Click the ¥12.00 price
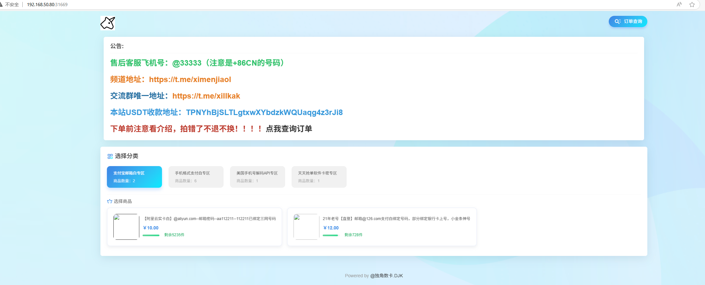705x285 pixels. 331,228
